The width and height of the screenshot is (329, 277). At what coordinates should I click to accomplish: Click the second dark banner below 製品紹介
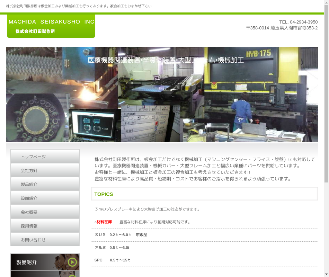pos(45,274)
